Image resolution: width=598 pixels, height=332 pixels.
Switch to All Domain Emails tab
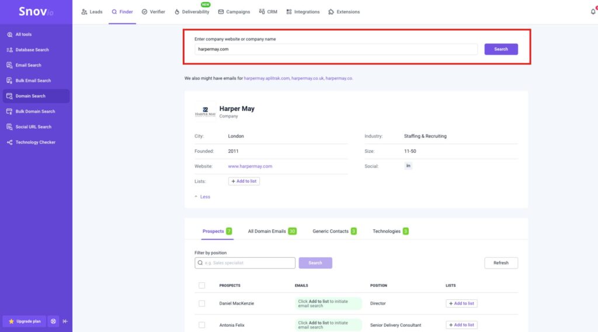point(272,231)
